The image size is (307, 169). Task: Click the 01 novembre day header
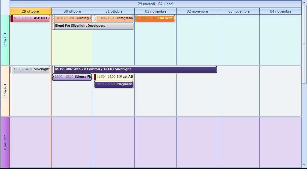[156, 11]
